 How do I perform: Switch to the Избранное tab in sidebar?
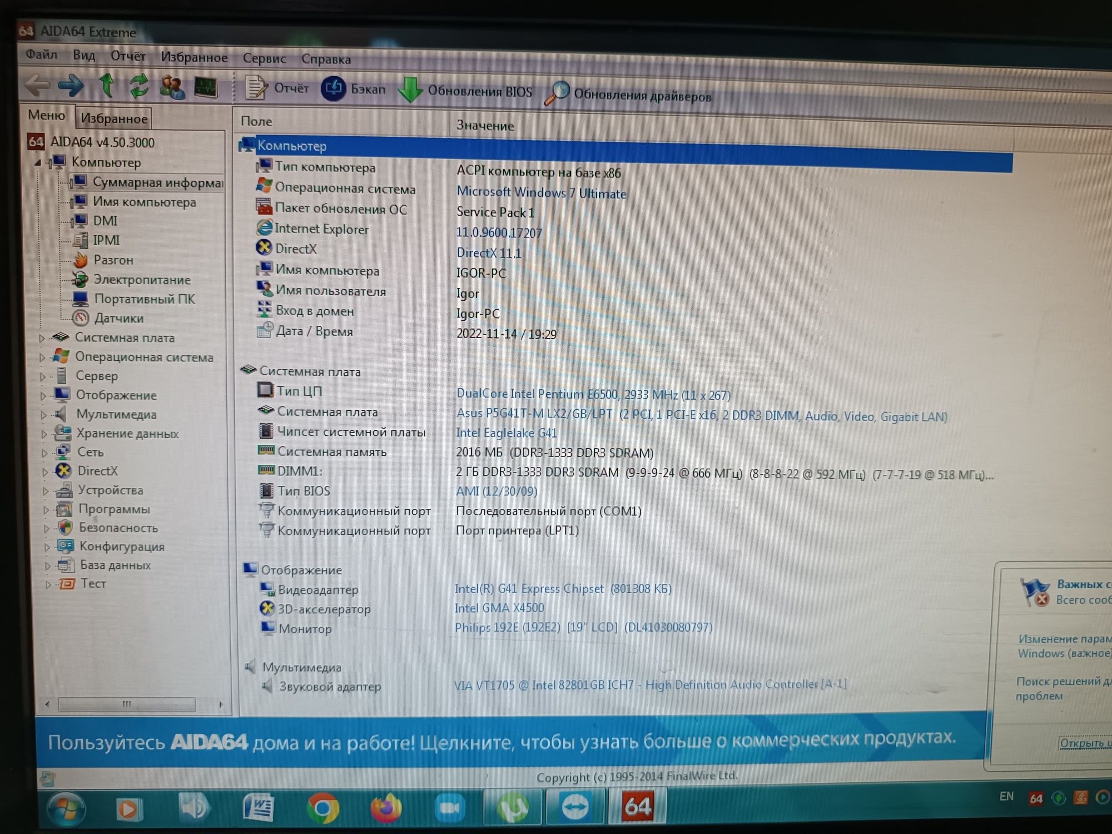click(x=113, y=118)
